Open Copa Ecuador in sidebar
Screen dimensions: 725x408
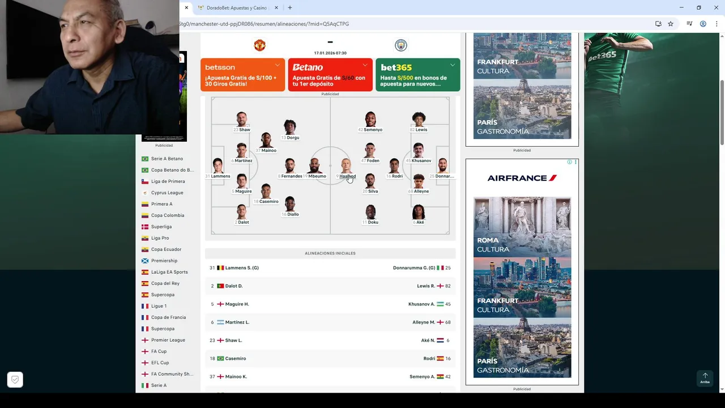166,249
